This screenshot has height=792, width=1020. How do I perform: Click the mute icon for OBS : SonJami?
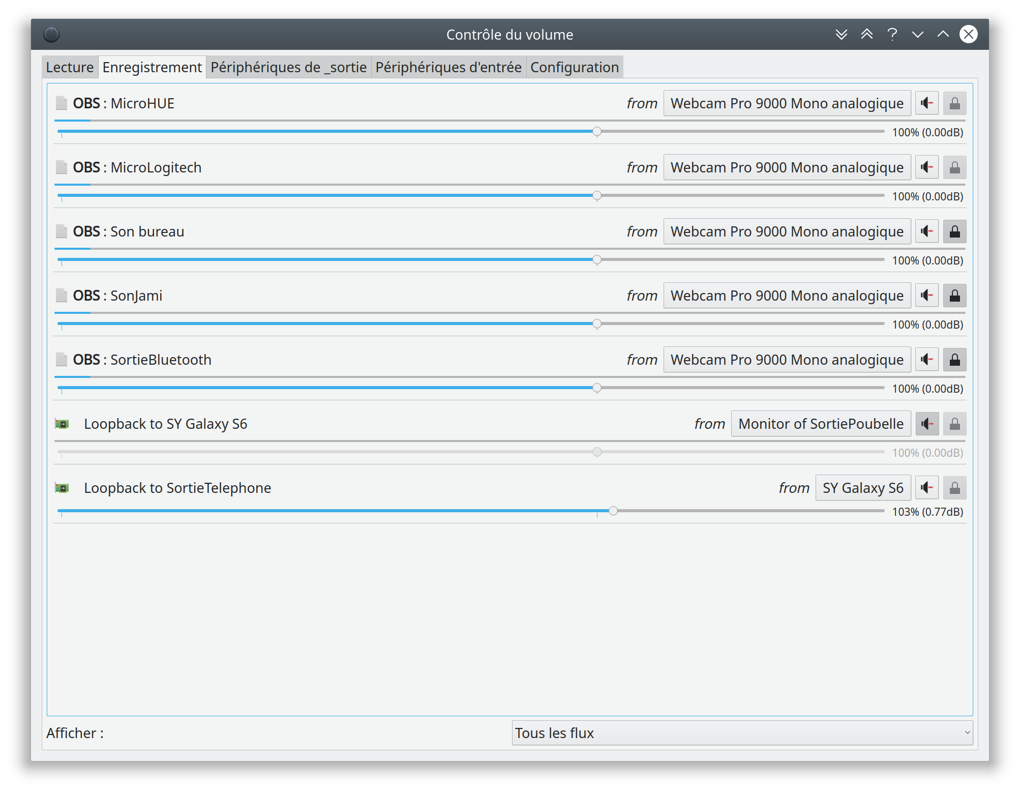(x=926, y=295)
